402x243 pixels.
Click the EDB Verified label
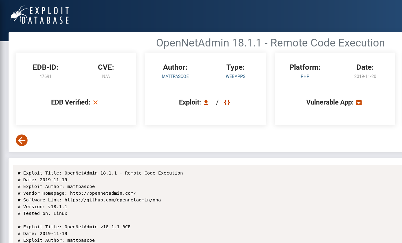pos(71,102)
